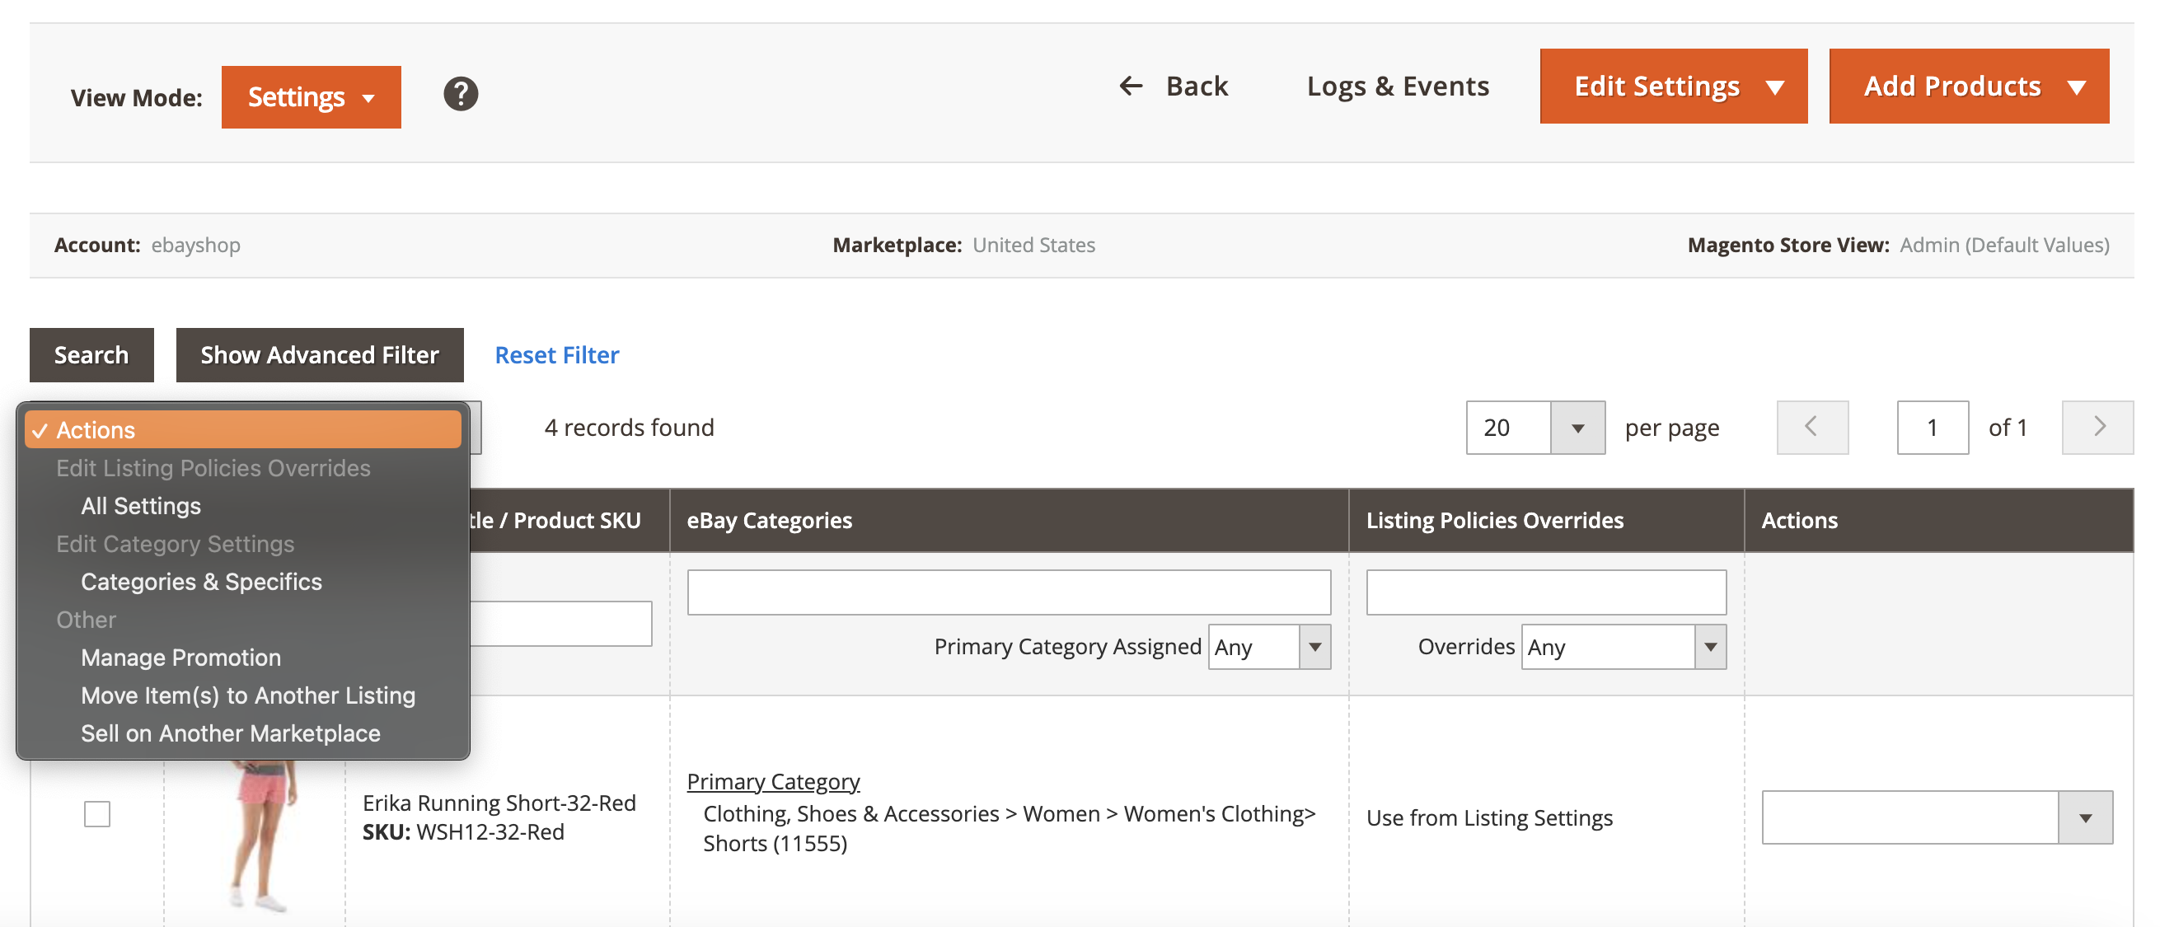2160x927 pixels.
Task: Check the checkbox for Erika Running Short row
Action: [96, 813]
